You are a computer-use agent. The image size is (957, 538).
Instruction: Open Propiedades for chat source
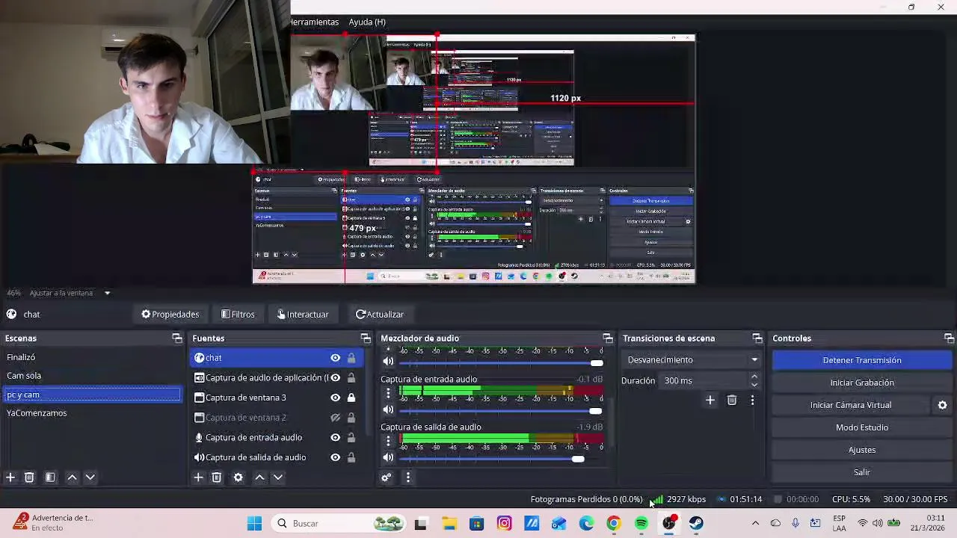170,315
